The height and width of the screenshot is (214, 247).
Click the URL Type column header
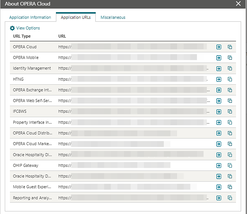(22, 36)
